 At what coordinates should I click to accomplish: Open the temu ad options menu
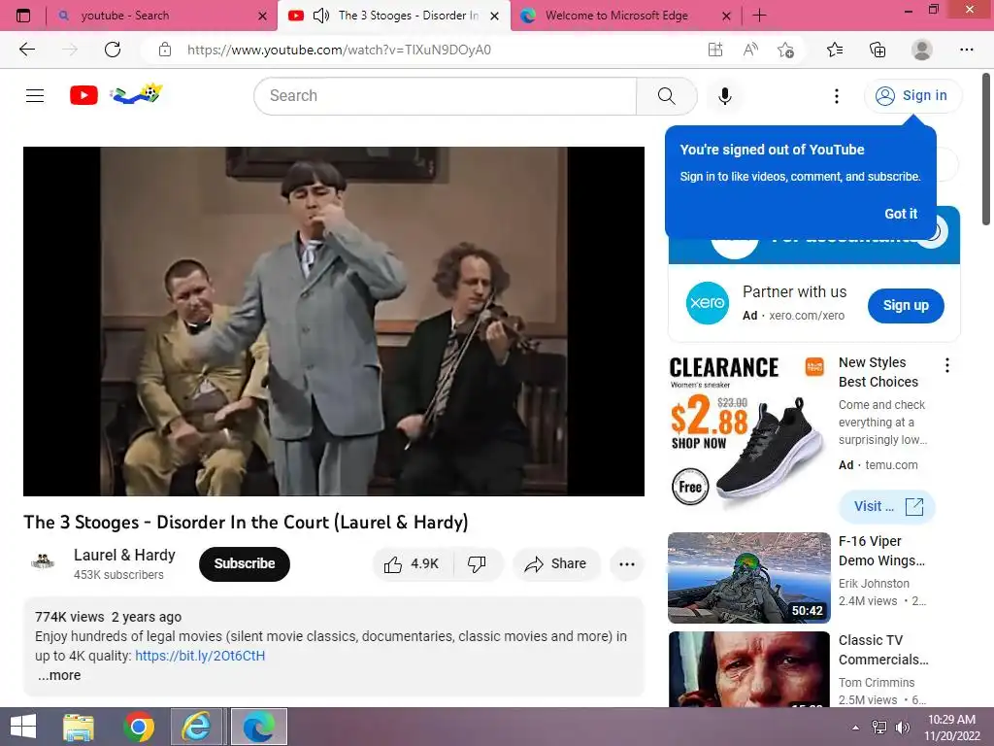tap(947, 365)
